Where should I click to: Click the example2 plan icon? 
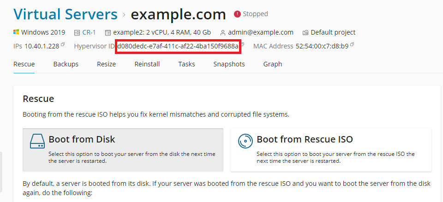tap(108, 33)
